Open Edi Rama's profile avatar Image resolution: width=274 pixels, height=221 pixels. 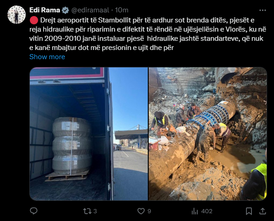(x=17, y=15)
